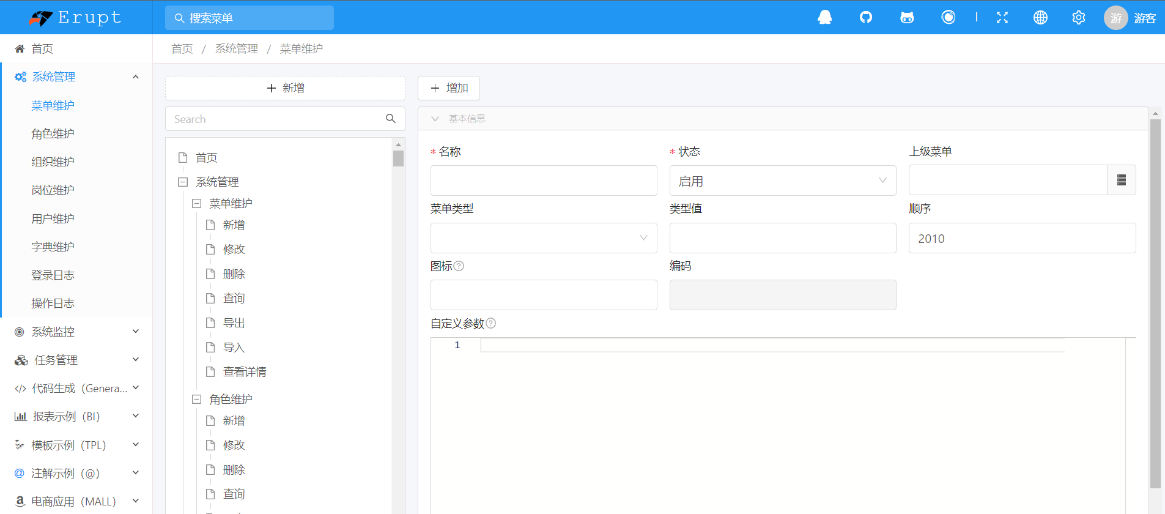Open 菜单维护 in the sidebar
1165x514 pixels.
[53, 106]
